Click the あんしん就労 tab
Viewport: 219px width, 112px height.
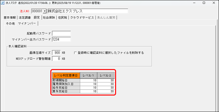(106, 18)
